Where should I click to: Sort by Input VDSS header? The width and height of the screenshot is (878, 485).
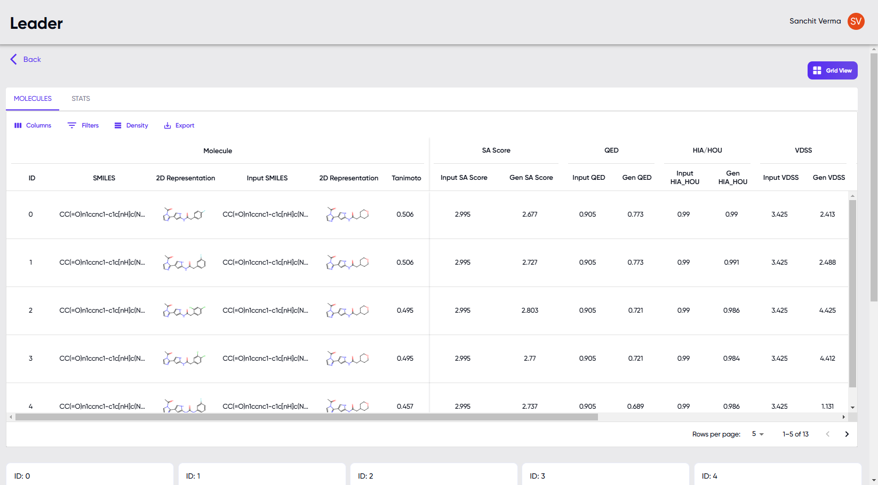pyautogui.click(x=781, y=177)
